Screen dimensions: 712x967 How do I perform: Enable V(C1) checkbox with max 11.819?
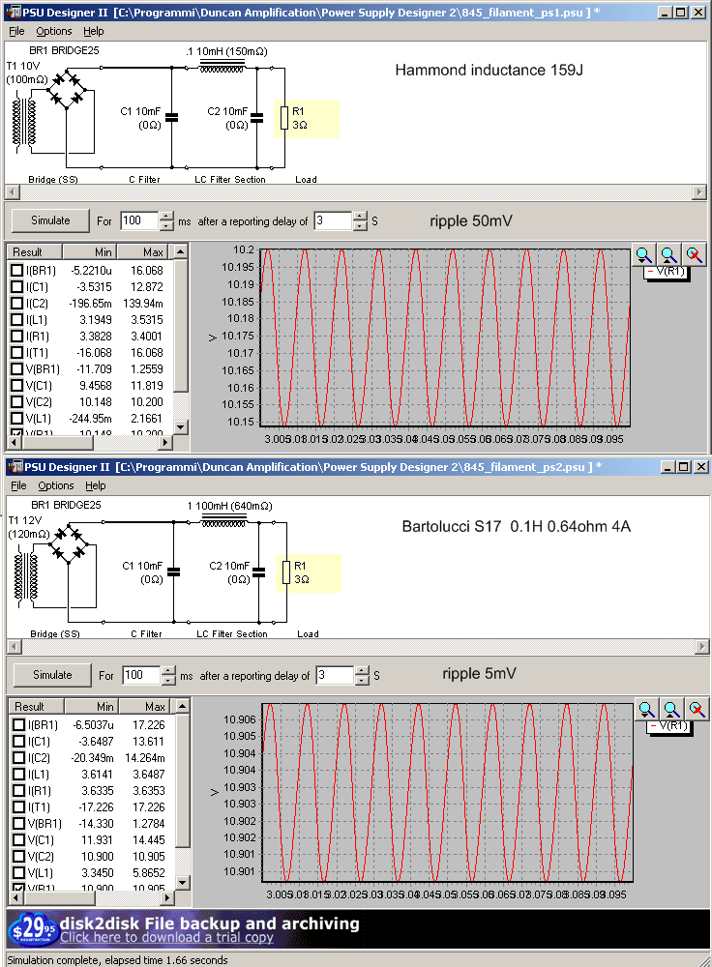coord(16,386)
